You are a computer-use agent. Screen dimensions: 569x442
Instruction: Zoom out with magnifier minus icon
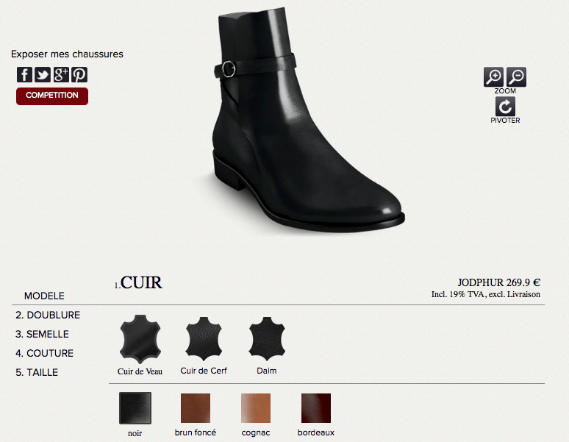coord(516,77)
